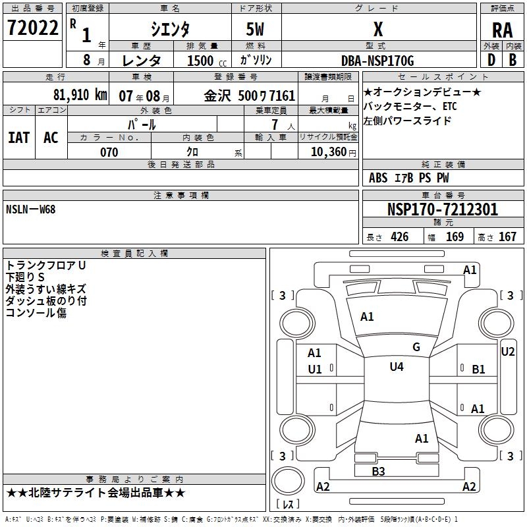Click the レス bracket label under diagram

pyautogui.click(x=288, y=504)
